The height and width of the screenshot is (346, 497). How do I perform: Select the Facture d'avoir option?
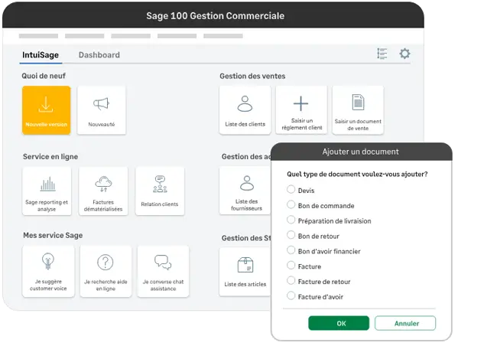(x=291, y=295)
